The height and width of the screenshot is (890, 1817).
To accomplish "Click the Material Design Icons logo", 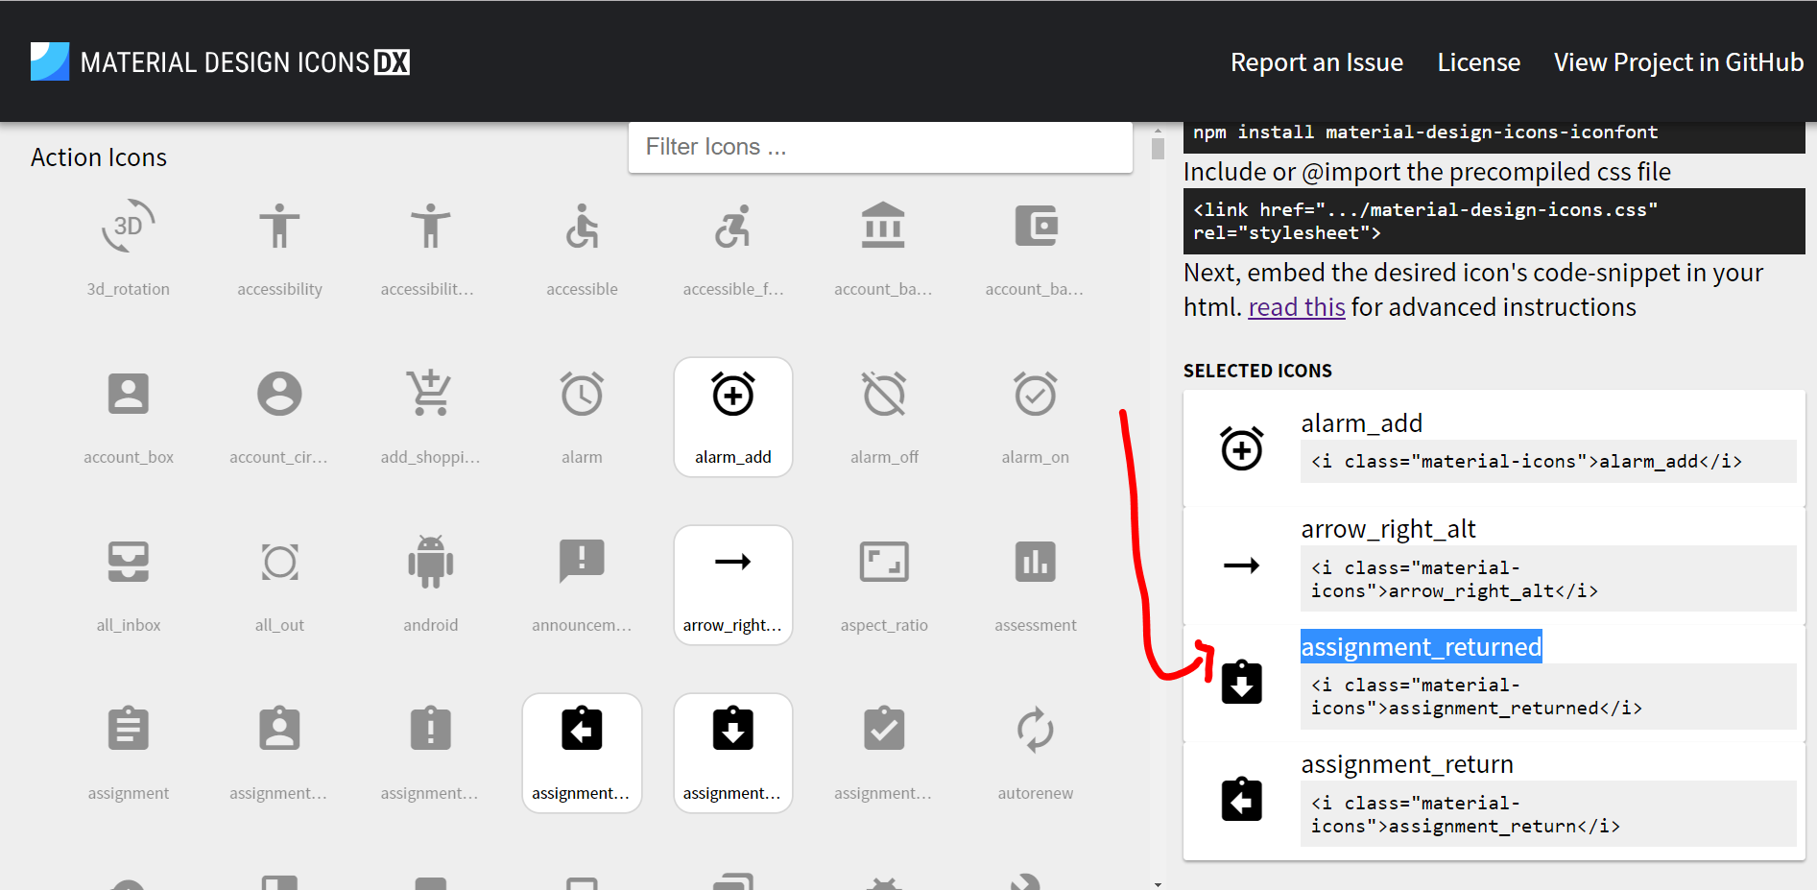I will tap(219, 60).
